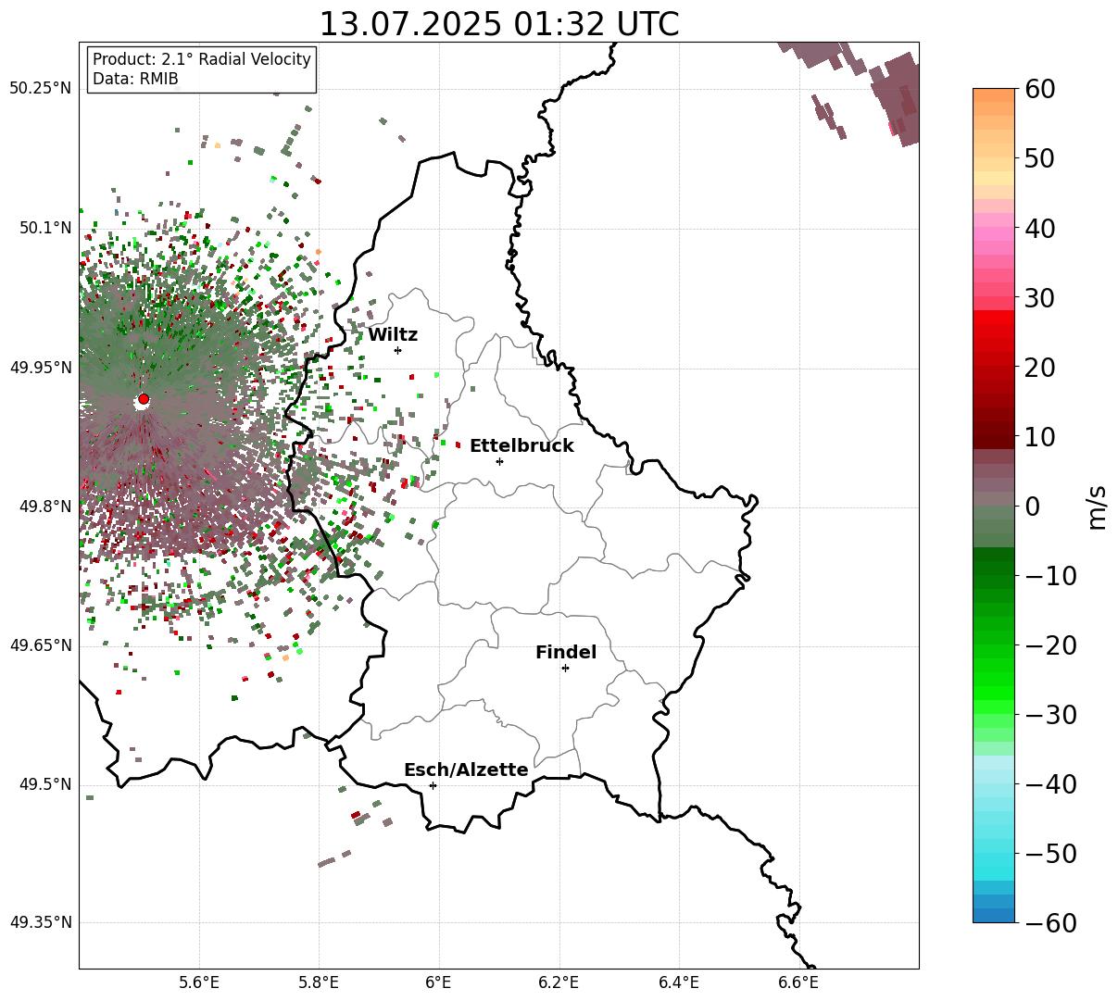Click the 49.8°N latitude label
This screenshot has width=1118, height=1001.
pyautogui.click(x=44, y=507)
